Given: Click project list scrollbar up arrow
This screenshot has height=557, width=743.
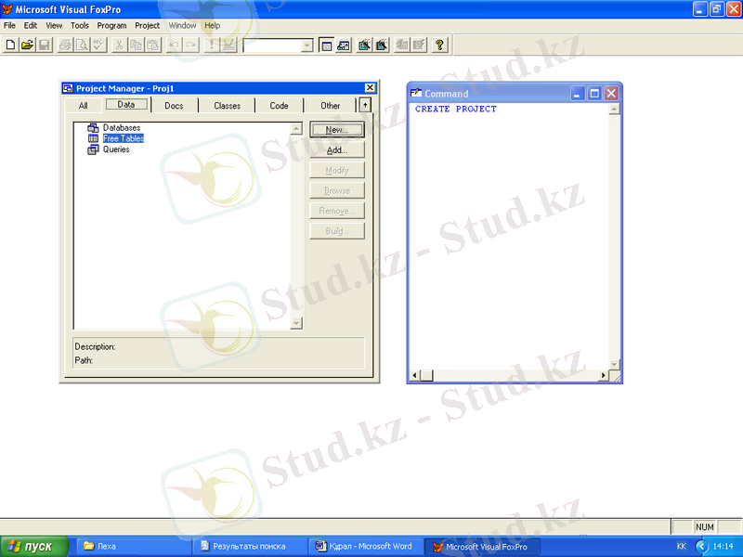Looking at the screenshot, I should 296,129.
